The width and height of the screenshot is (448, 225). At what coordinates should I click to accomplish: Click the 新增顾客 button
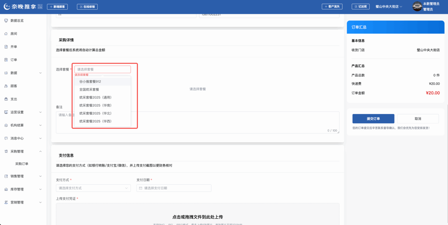coord(58,6)
